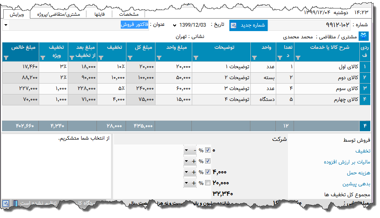Click the بدهی پیشین link
Screen dimensions: 380x218
(x=356, y=184)
